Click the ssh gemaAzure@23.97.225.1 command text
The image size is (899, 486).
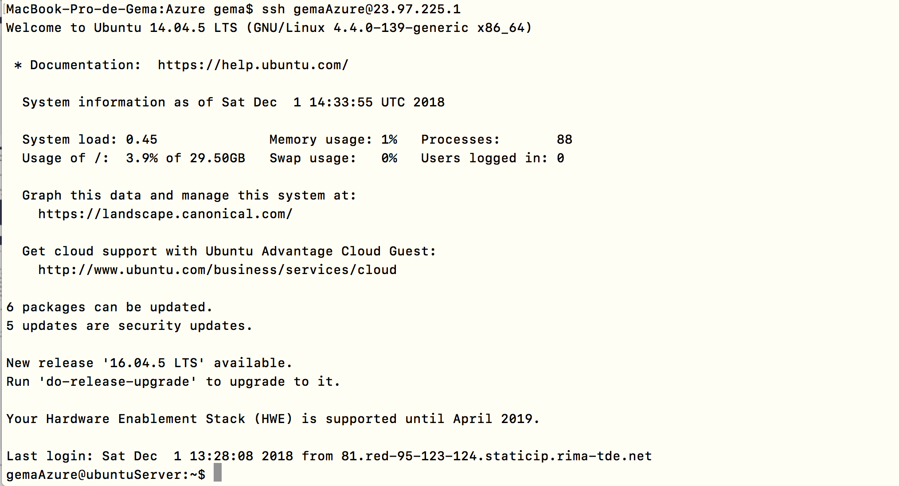(361, 9)
